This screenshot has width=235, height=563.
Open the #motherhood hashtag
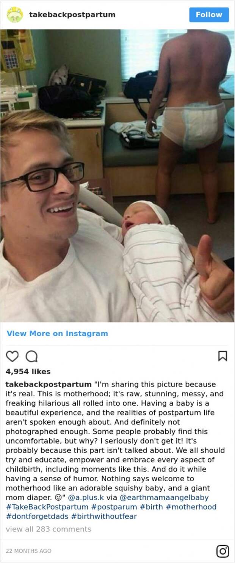click(x=191, y=507)
